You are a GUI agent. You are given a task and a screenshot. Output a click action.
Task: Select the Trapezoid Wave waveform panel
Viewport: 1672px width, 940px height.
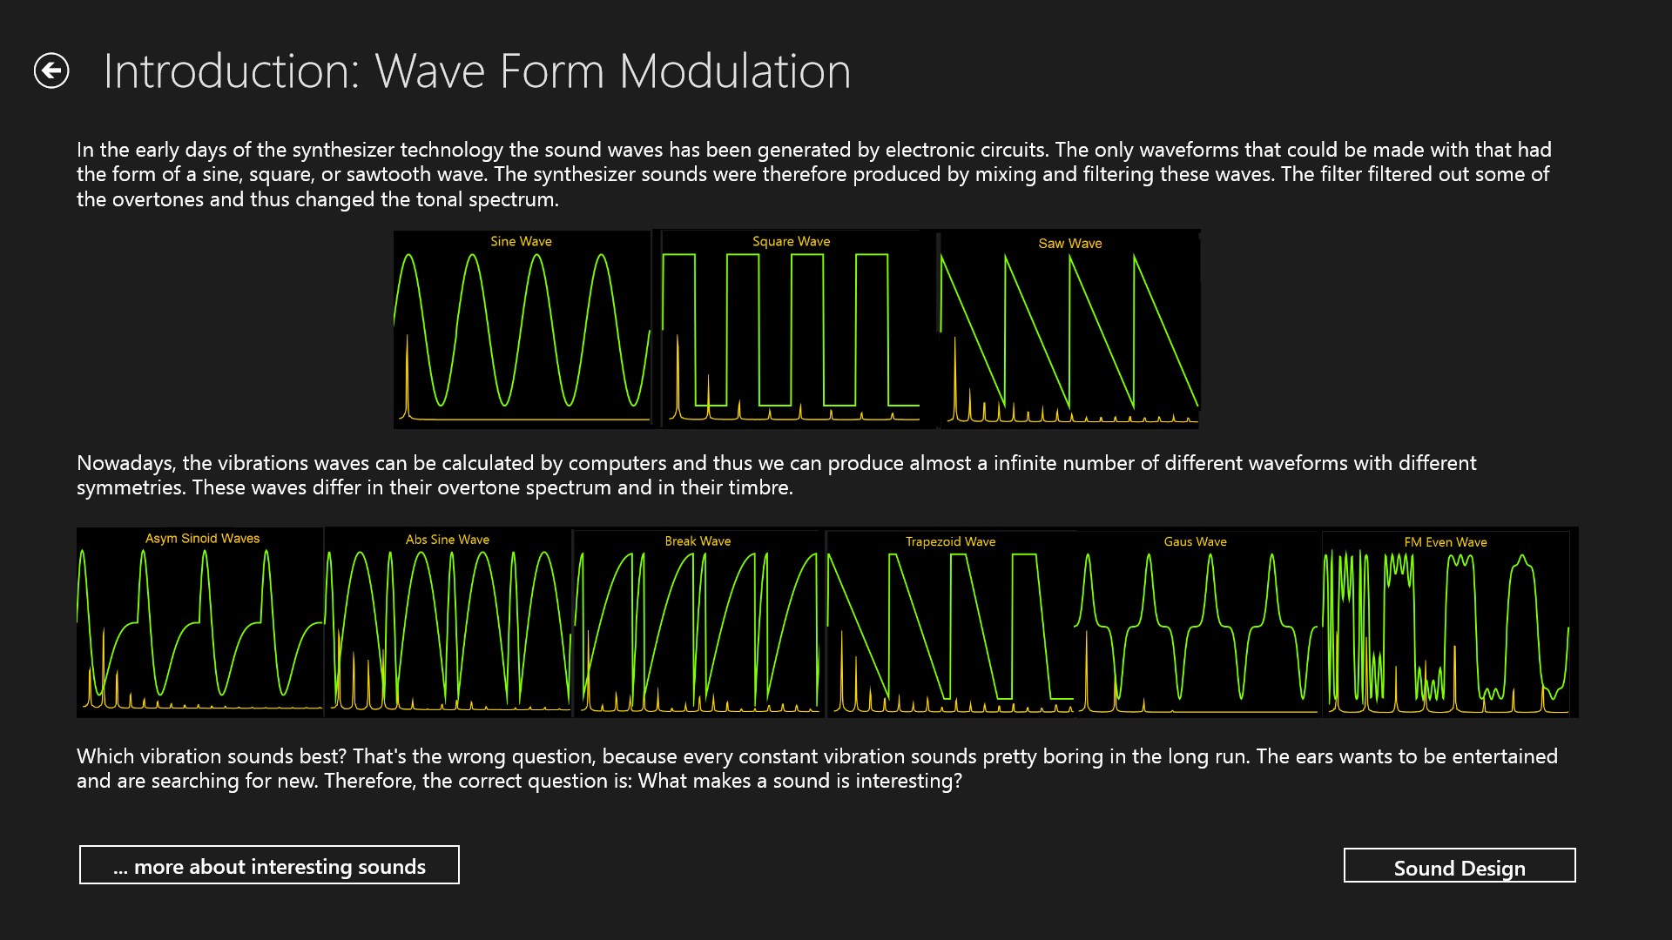click(x=949, y=622)
